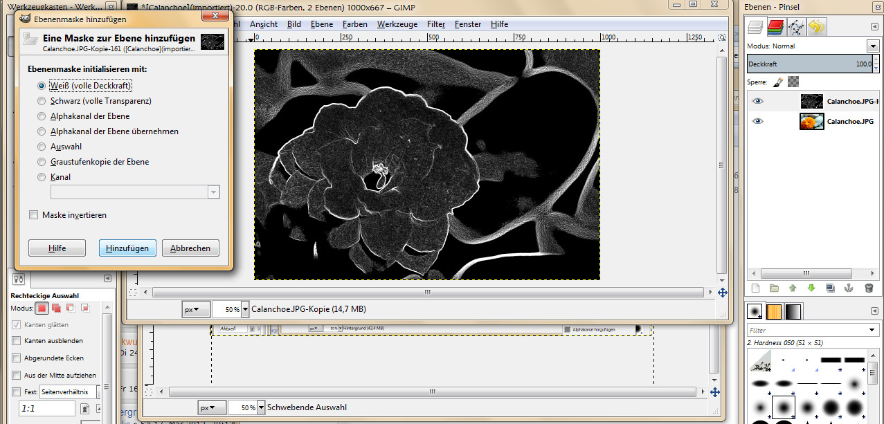Viewport: 884px width, 424px height.
Task: Click the Hinzufügen button
Action: (x=127, y=248)
